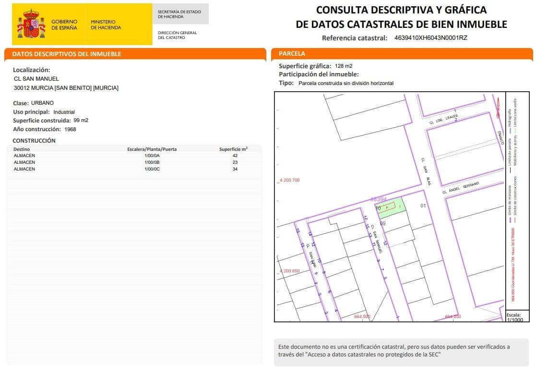This screenshot has height=367, width=536.
Task: Click the 'Superficie m²' column header
Action: [x=234, y=149]
